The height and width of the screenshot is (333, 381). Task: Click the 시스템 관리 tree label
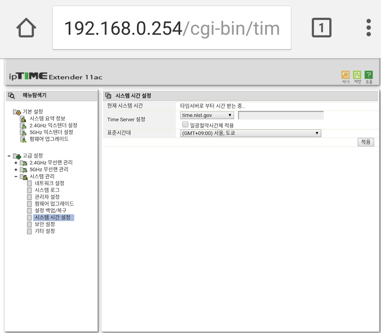pyautogui.click(x=42, y=176)
